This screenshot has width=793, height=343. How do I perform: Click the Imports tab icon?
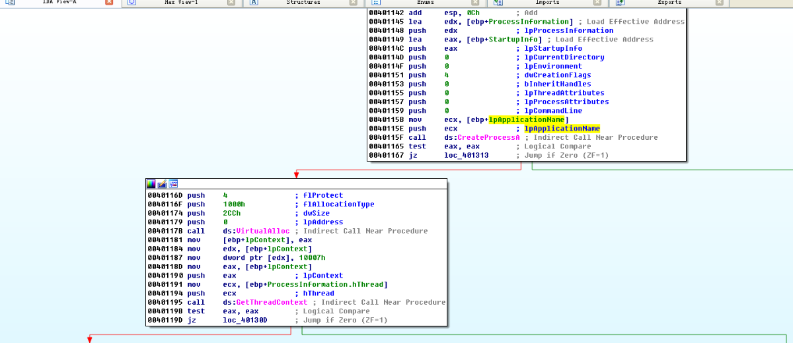tap(498, 3)
